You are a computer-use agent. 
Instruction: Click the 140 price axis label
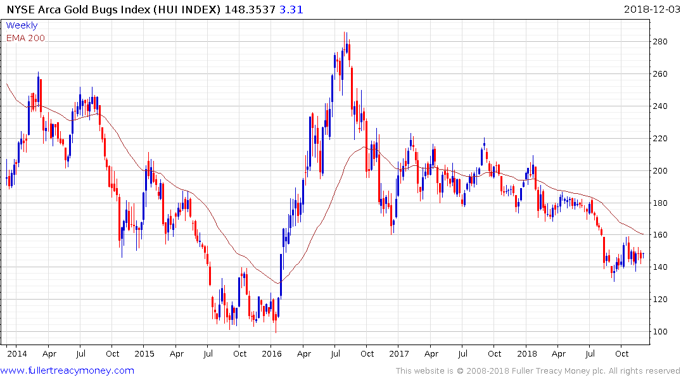point(660,267)
